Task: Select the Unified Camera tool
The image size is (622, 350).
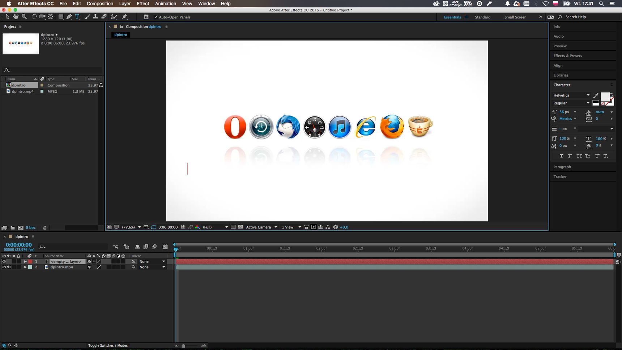Action: coord(42,17)
